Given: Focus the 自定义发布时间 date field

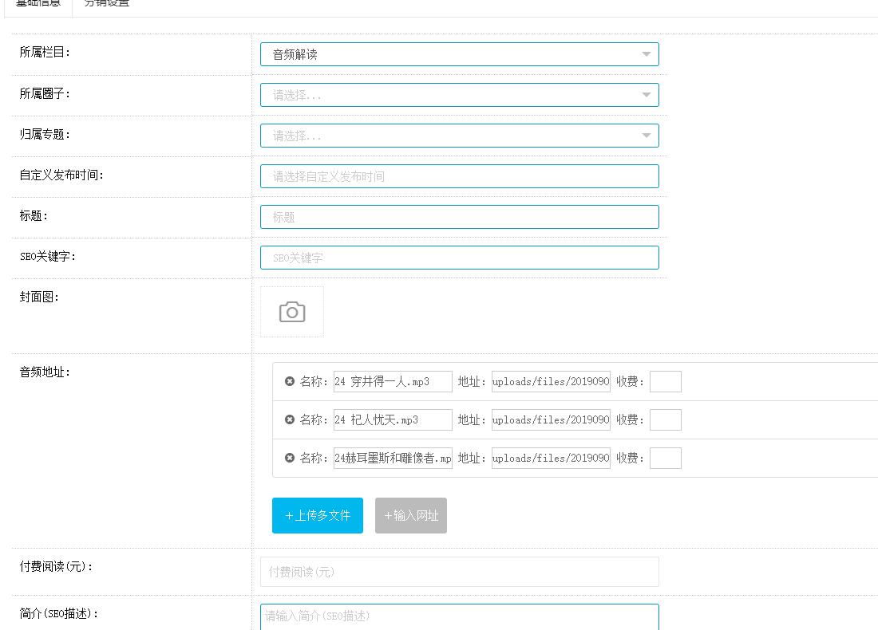Looking at the screenshot, I should tap(459, 176).
